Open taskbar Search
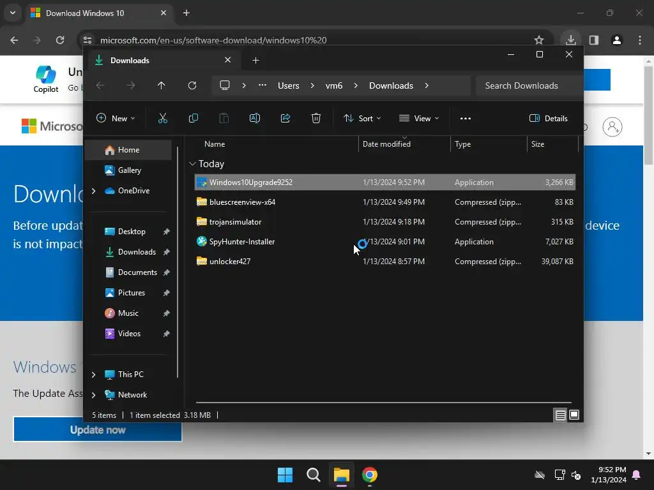The width and height of the screenshot is (654, 490). [x=313, y=475]
